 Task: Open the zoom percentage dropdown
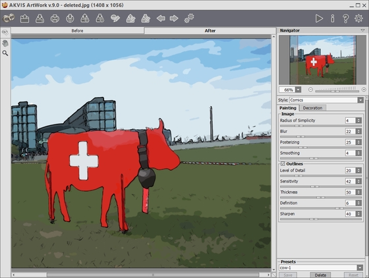(x=298, y=90)
